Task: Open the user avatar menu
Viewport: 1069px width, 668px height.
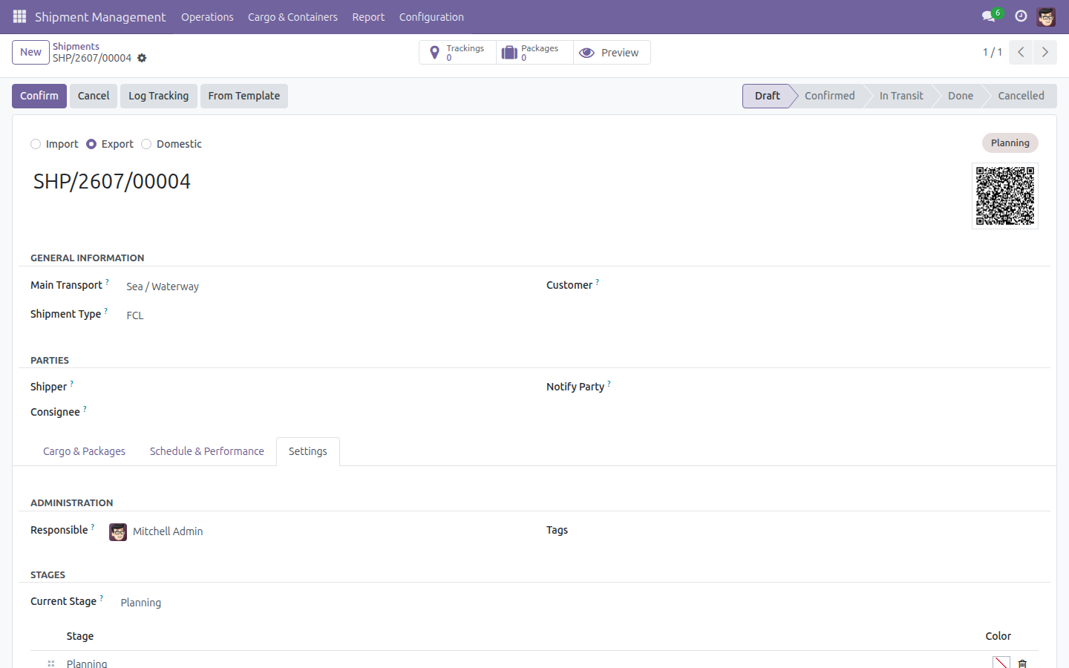Action: tap(1047, 16)
